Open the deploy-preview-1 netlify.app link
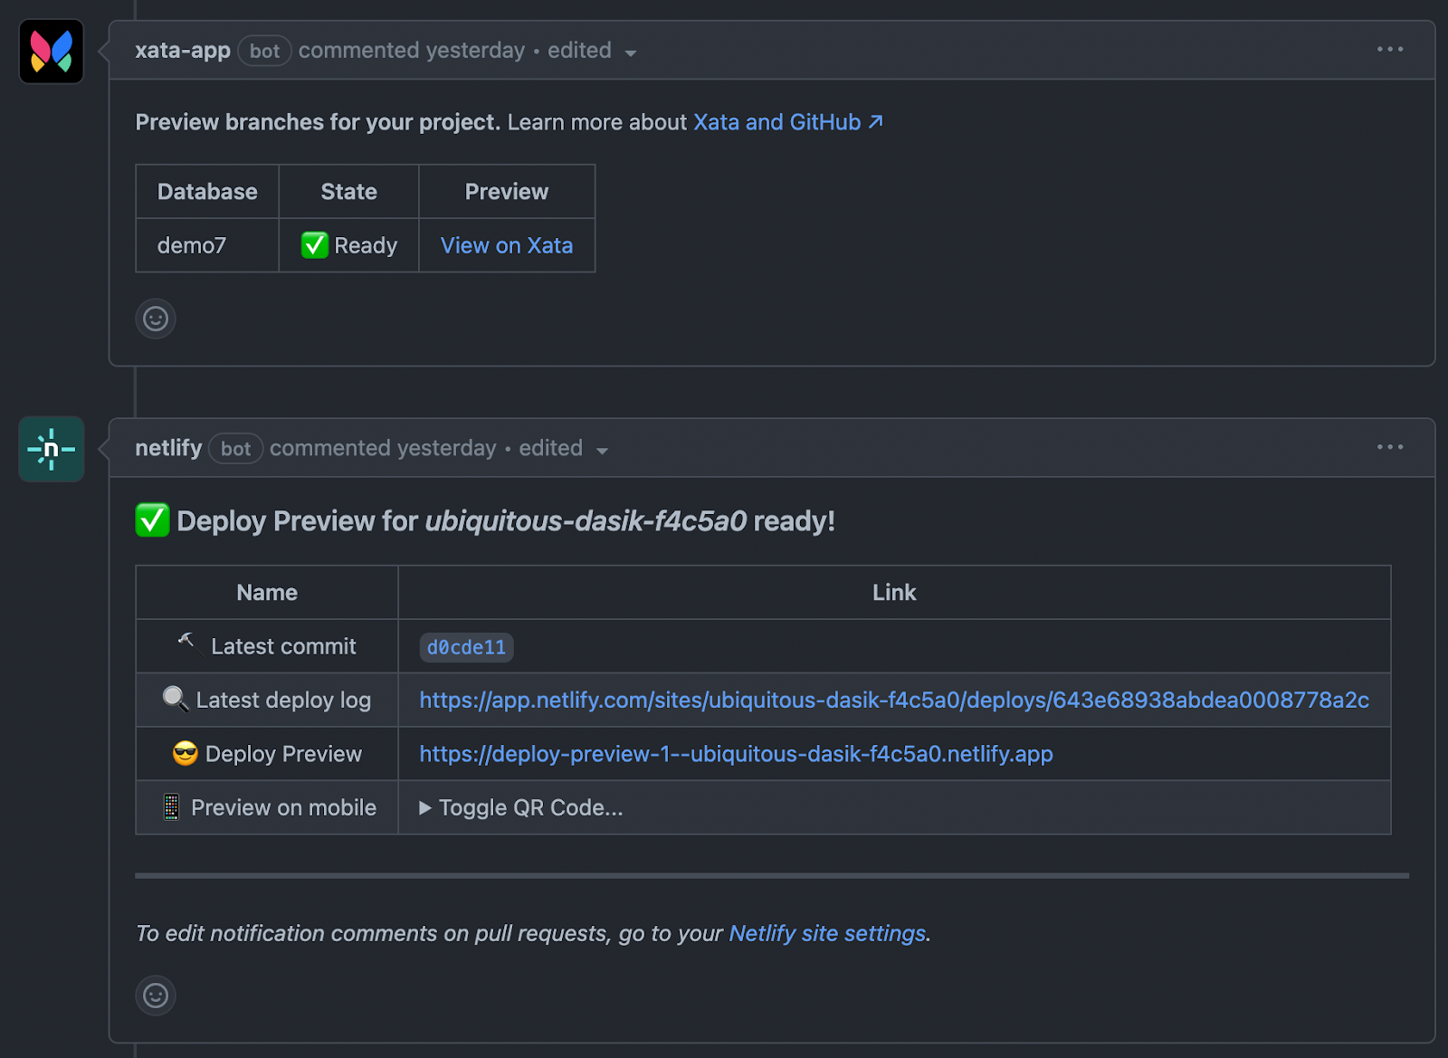The height and width of the screenshot is (1058, 1448). point(736,754)
